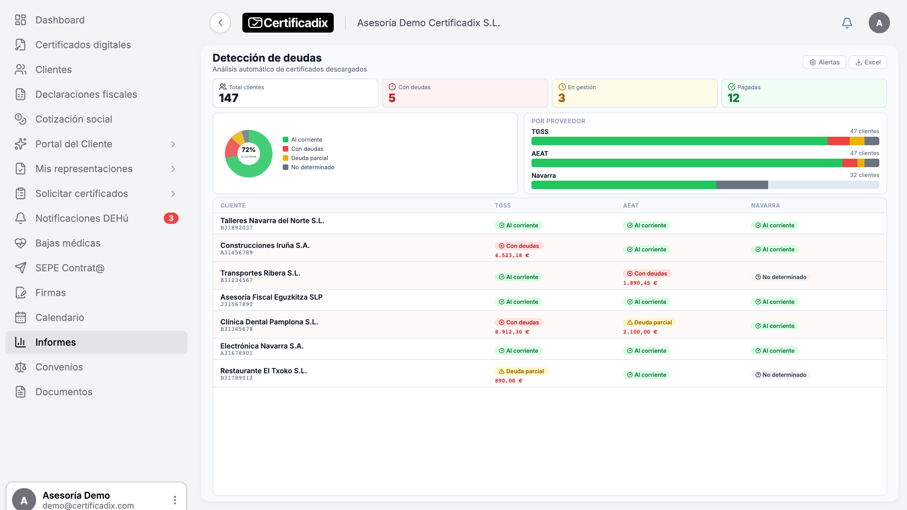Open the Dashboard grid icon
The image size is (907, 510).
click(21, 20)
